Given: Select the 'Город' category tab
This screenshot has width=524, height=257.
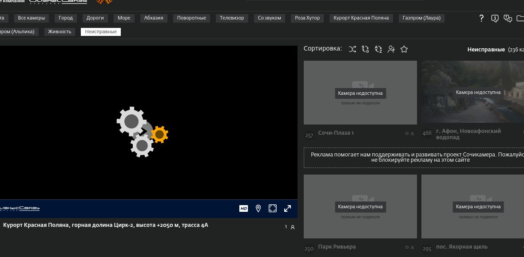Looking at the screenshot, I should coord(66,18).
